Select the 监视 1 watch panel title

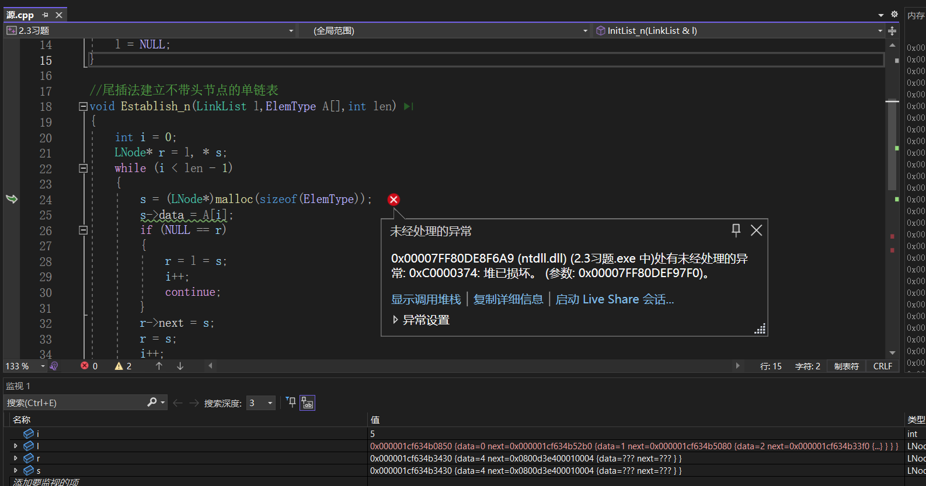[18, 386]
